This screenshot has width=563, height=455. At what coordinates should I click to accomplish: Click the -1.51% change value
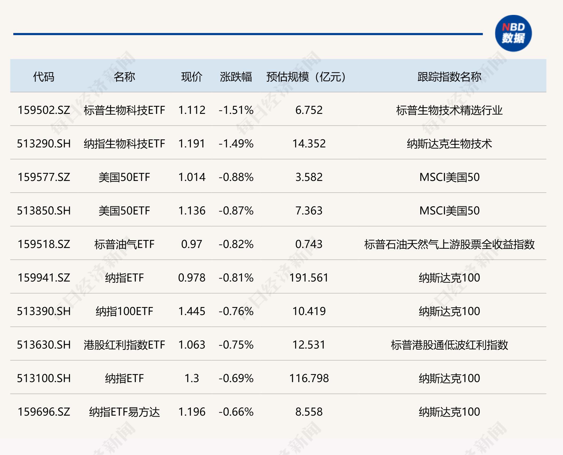click(236, 110)
